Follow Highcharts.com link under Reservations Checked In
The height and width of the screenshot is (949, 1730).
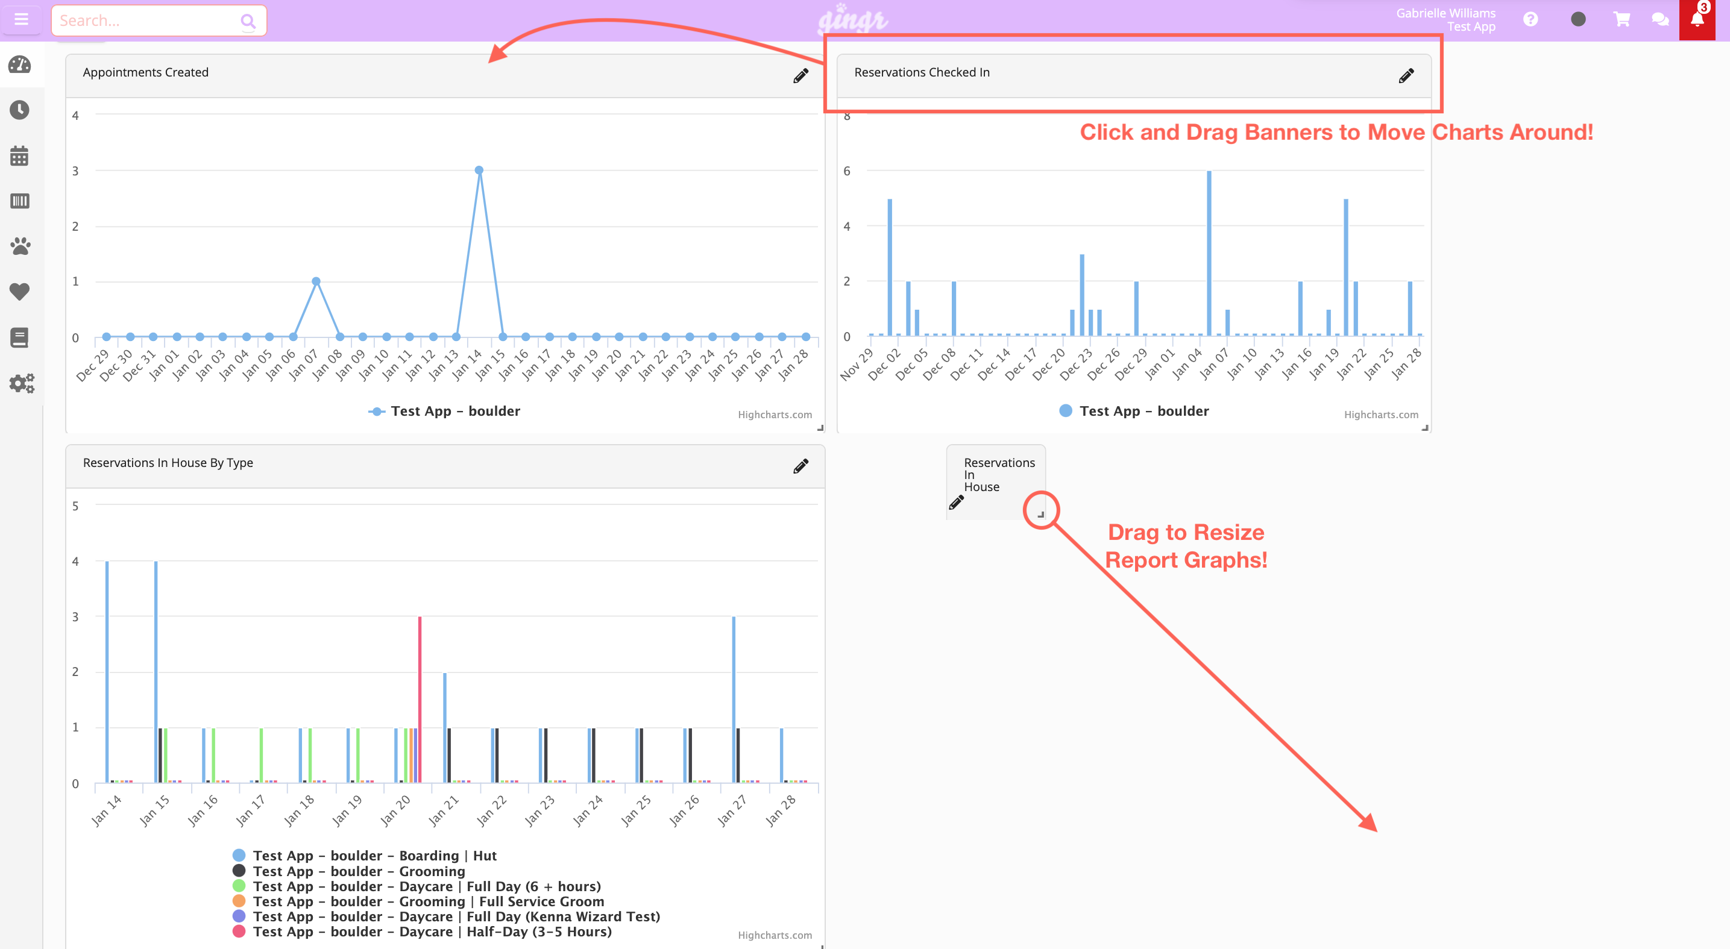(1381, 415)
